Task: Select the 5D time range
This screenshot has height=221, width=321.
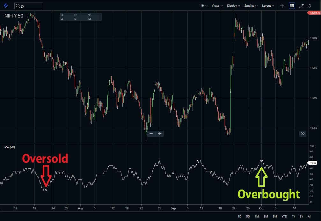Action: coord(248,216)
